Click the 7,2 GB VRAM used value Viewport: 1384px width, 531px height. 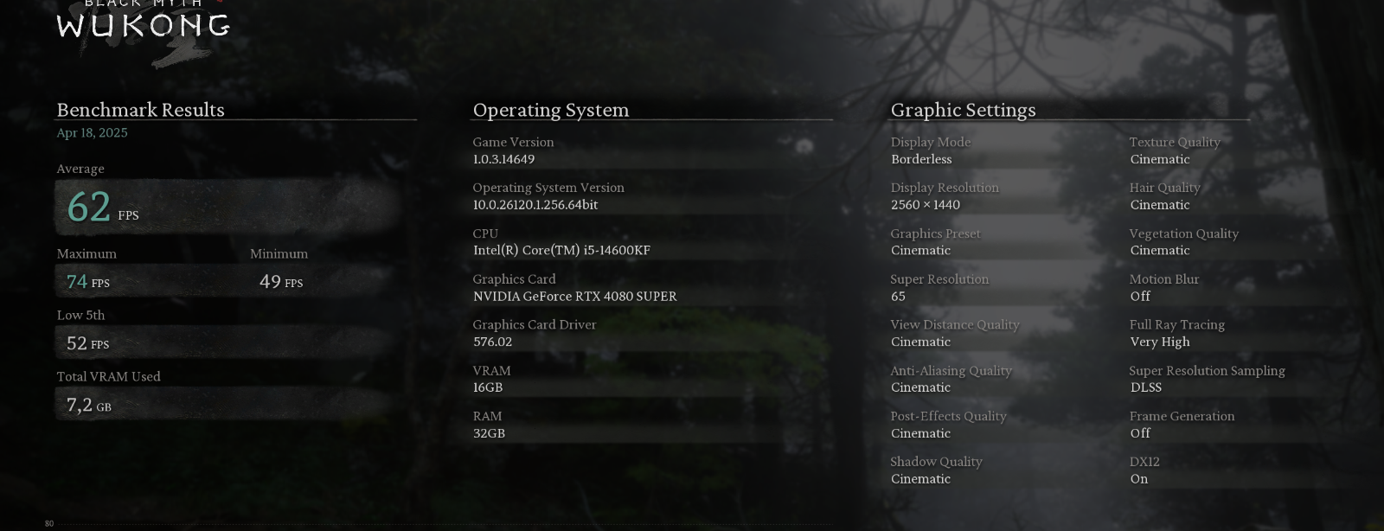[88, 405]
